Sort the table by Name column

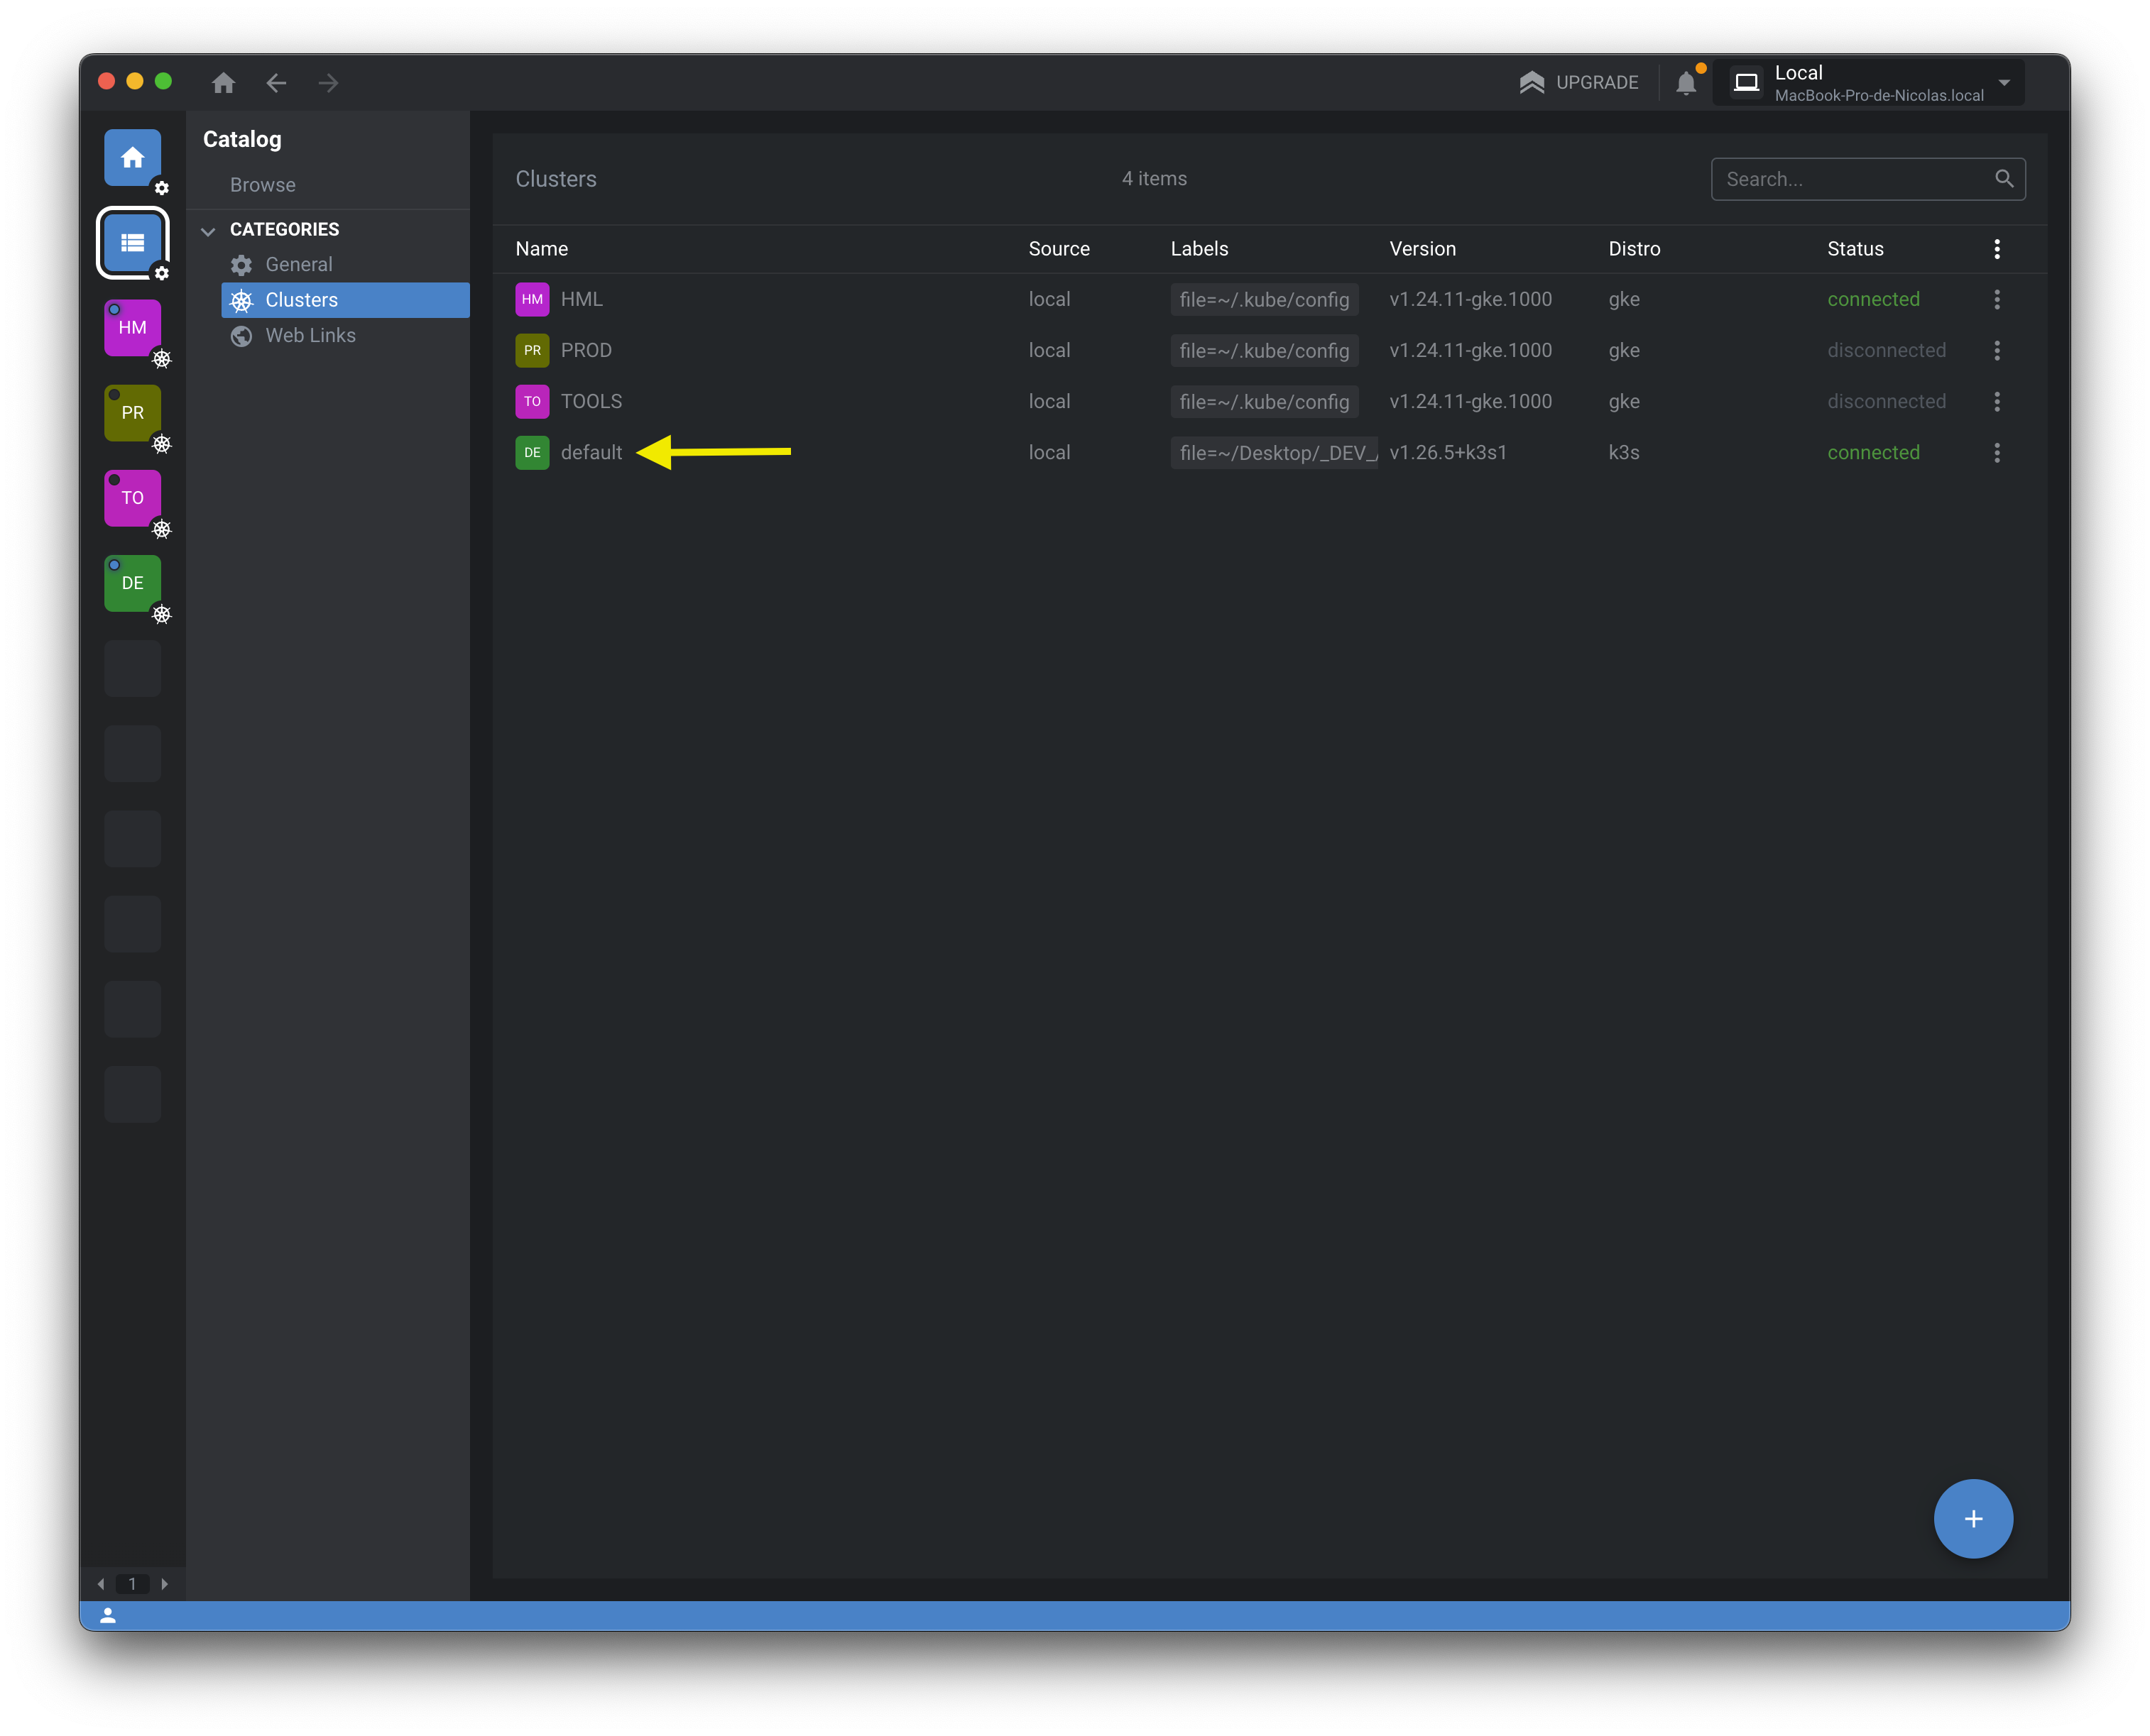point(541,249)
